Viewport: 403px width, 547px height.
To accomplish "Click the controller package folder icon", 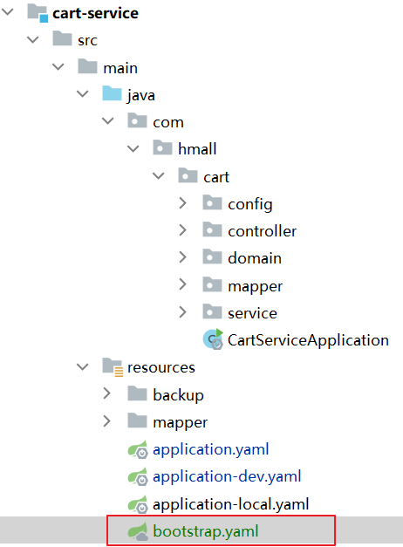I will point(212,230).
